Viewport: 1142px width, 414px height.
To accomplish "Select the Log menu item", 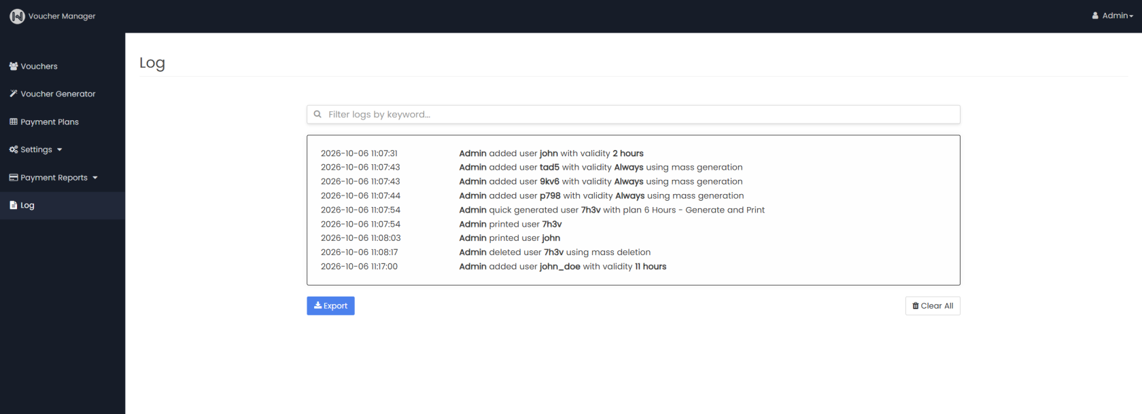I will point(63,205).
